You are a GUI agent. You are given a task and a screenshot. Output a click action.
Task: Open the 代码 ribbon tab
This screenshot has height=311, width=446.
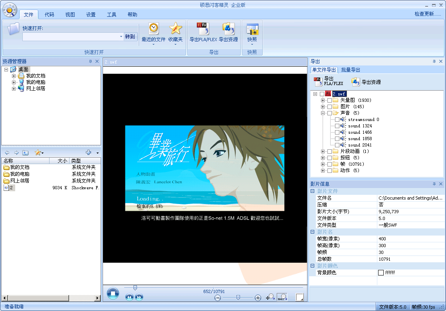click(49, 14)
